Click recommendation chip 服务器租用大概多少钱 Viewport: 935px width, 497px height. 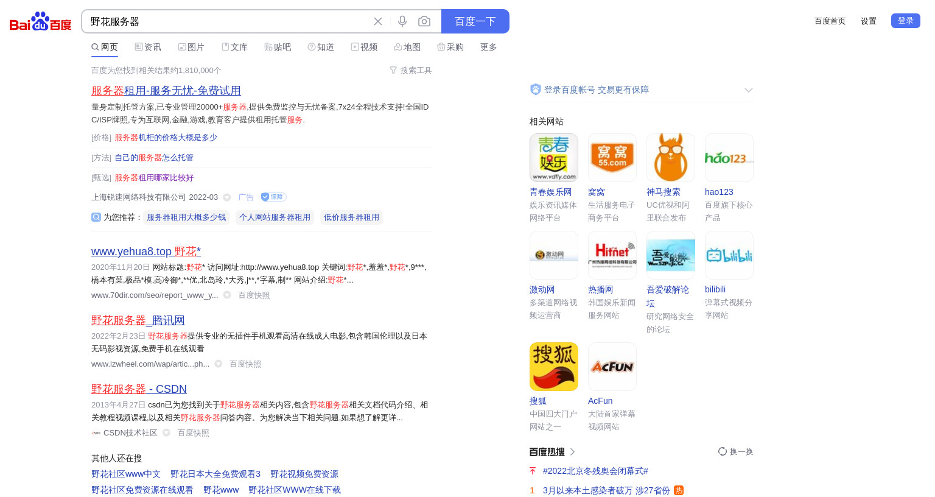pos(186,217)
